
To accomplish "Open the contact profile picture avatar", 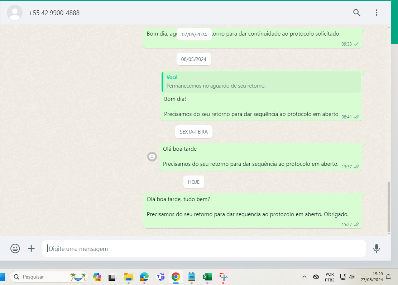I will (14, 13).
